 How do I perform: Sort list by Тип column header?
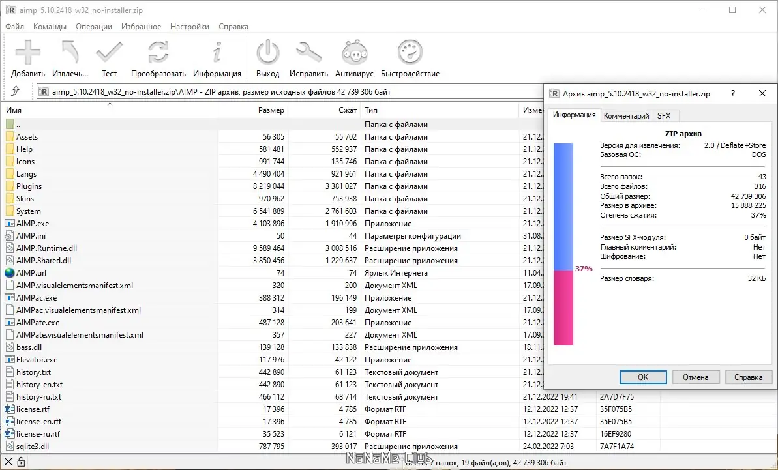point(440,110)
